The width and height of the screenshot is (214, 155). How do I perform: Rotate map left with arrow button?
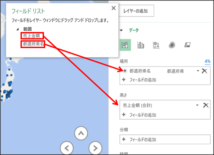[67, 148]
